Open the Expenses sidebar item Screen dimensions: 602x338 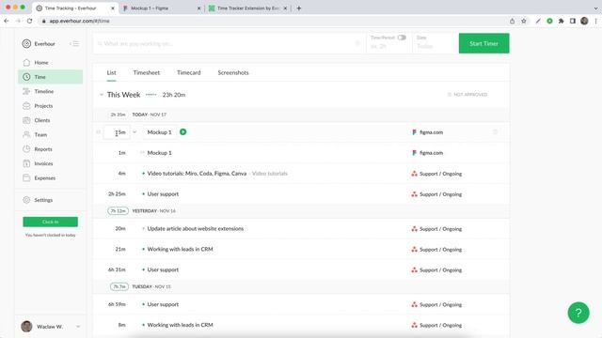pos(44,177)
